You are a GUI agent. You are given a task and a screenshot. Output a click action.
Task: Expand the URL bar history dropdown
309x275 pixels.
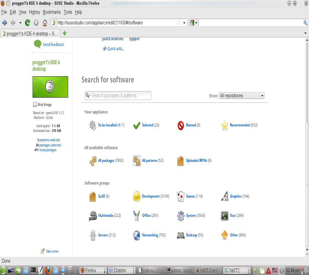pyautogui.click(x=184, y=23)
